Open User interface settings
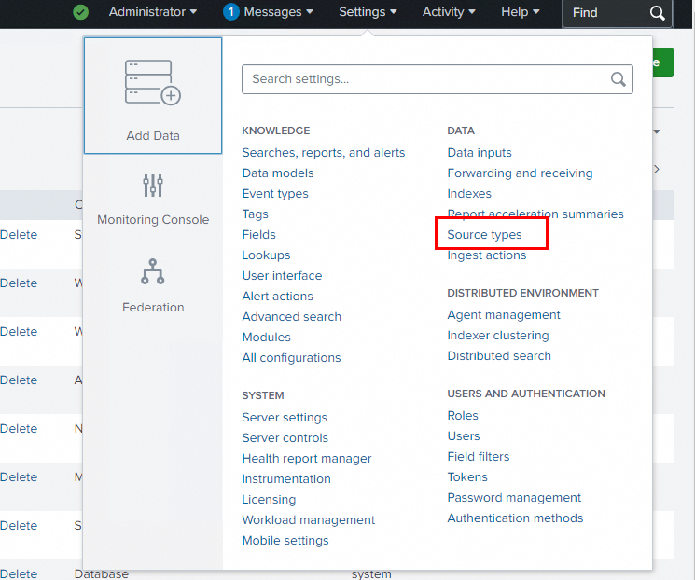This screenshot has height=580, width=695. tap(282, 276)
